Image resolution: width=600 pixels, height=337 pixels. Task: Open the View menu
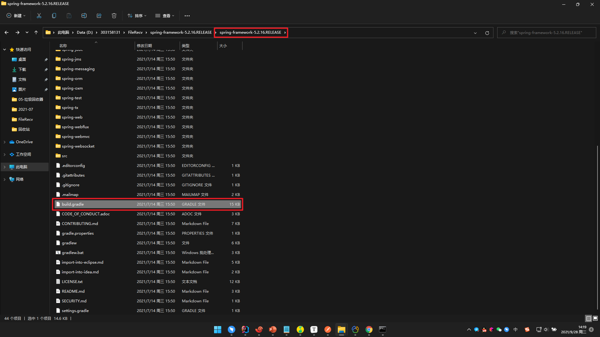[x=165, y=16]
